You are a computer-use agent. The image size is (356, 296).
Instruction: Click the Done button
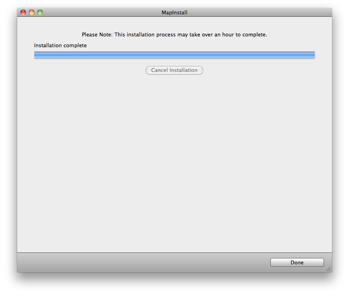point(297,262)
